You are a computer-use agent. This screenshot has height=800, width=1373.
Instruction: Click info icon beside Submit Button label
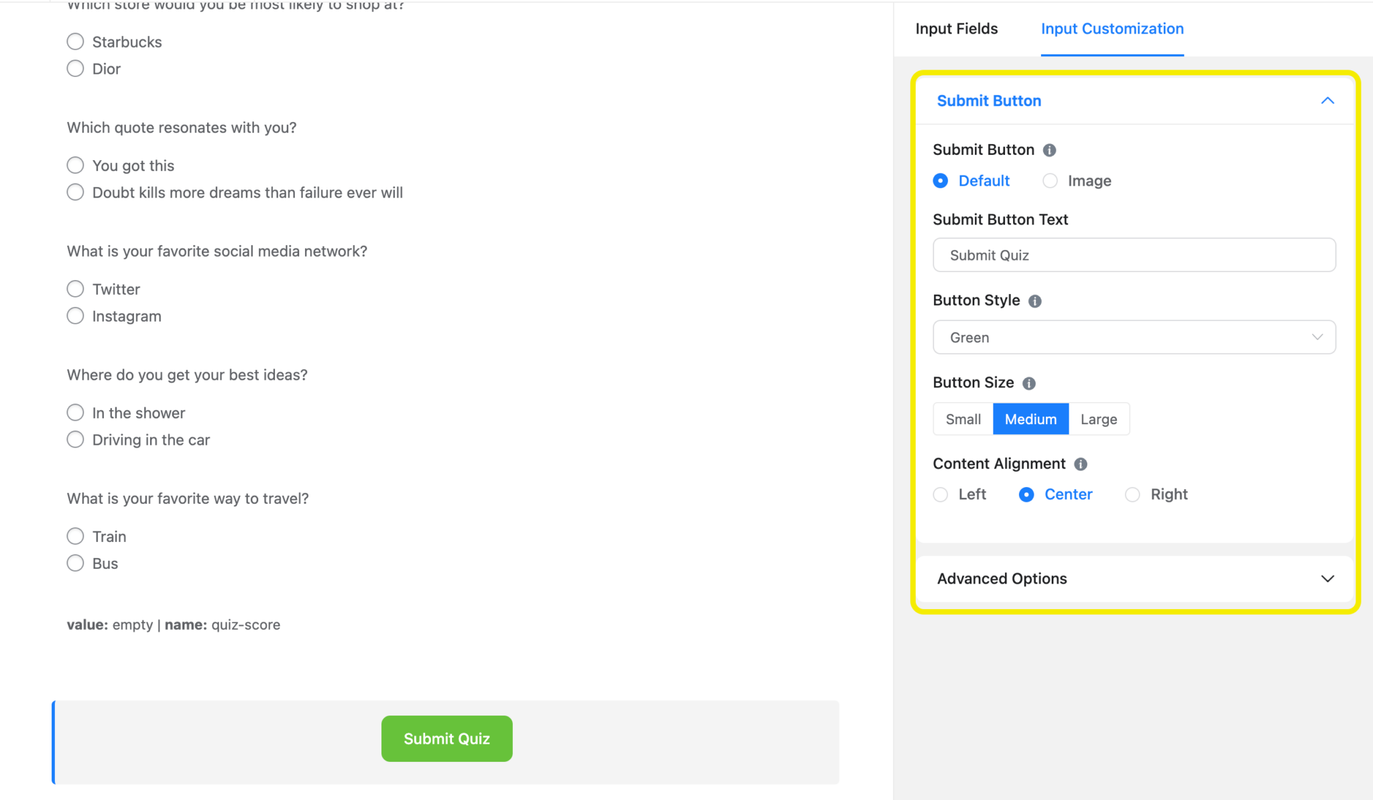click(1049, 150)
